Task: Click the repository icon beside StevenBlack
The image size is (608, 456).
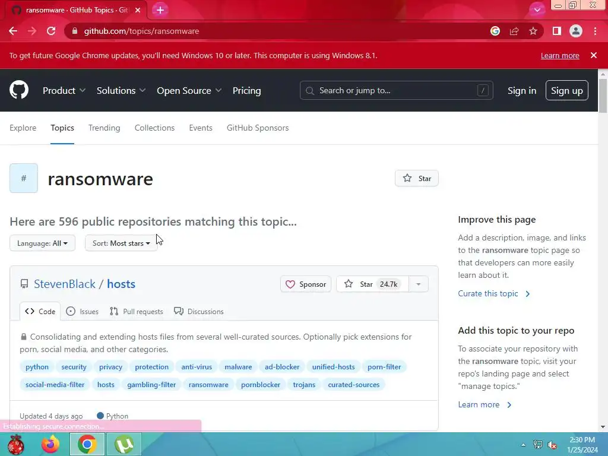Action: pyautogui.click(x=24, y=284)
